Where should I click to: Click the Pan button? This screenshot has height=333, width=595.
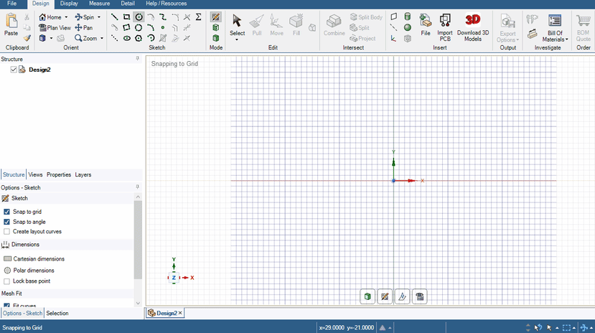click(x=84, y=28)
